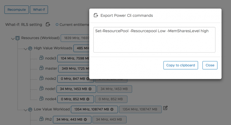Image resolution: width=231 pixels, height=125 pixels.
Task: Click the export icon beside What-if: RLS setting
Action: [x=48, y=25]
